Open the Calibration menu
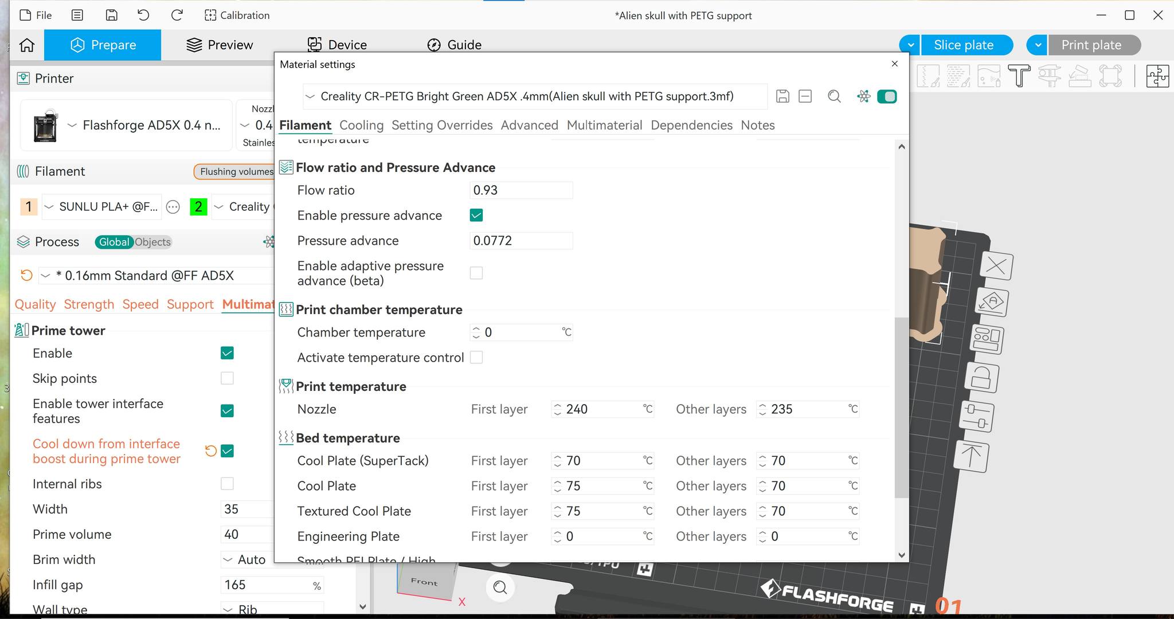 (x=237, y=15)
